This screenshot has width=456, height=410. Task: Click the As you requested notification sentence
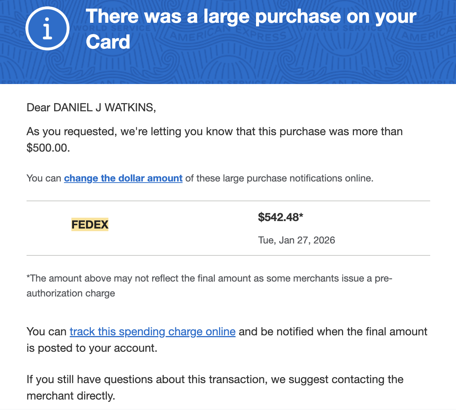click(x=215, y=140)
